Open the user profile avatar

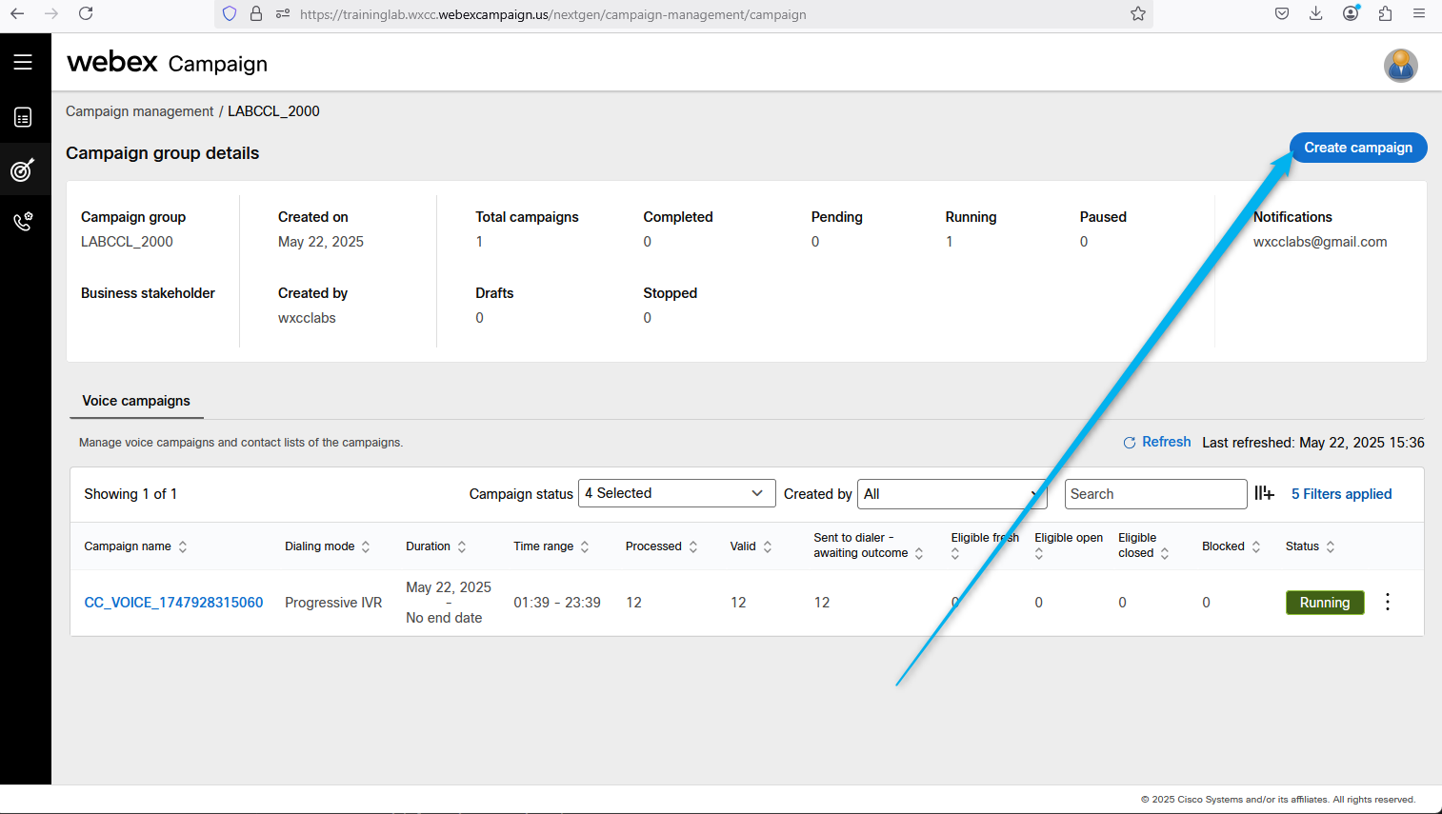coord(1400,66)
